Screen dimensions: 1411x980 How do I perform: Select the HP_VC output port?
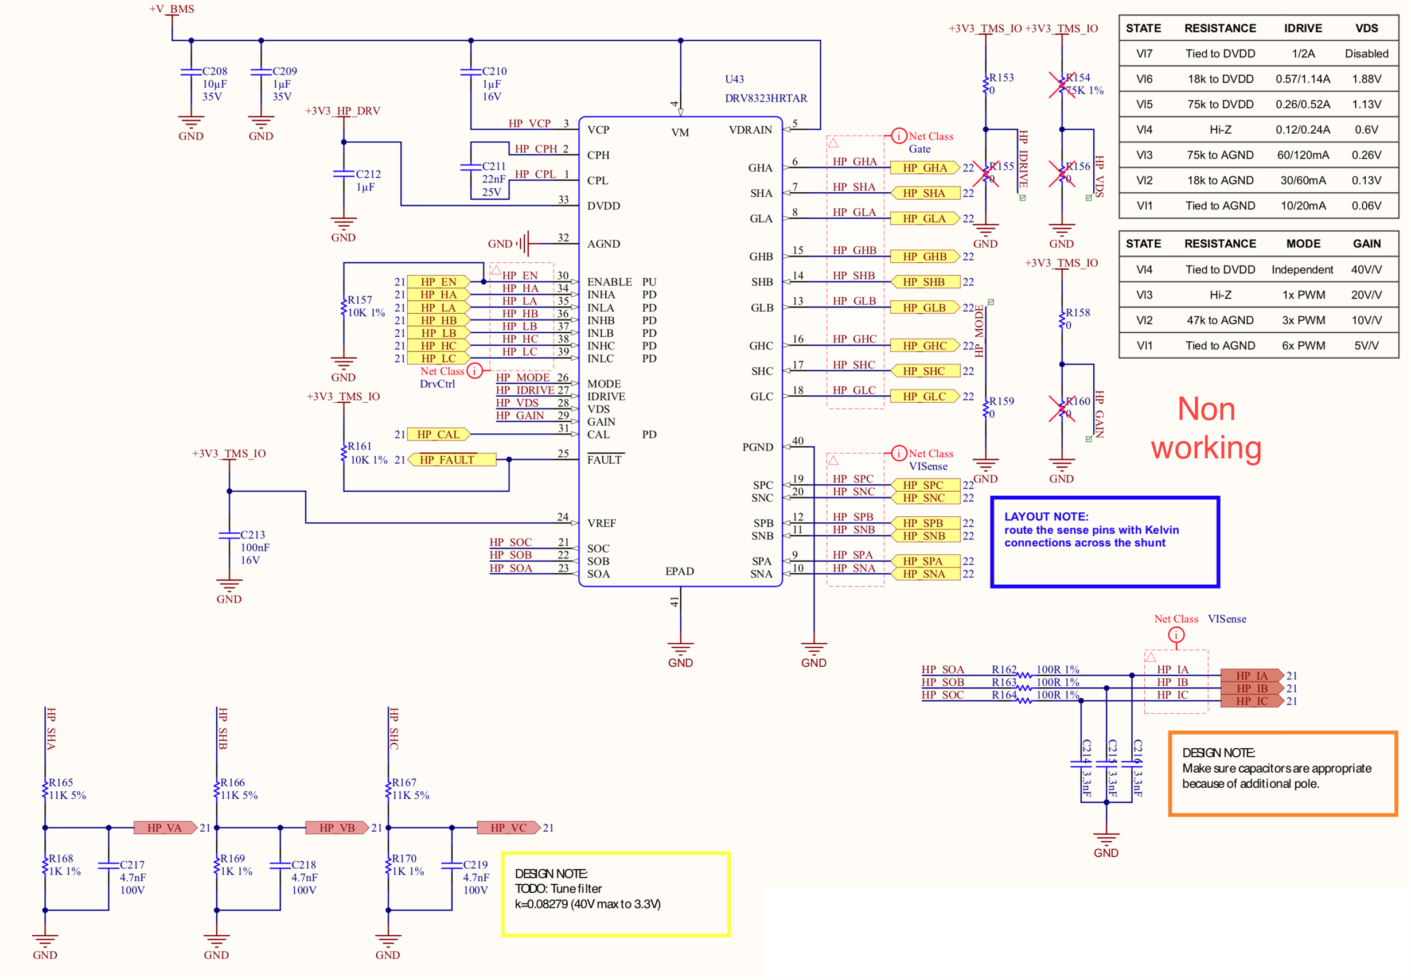[508, 828]
